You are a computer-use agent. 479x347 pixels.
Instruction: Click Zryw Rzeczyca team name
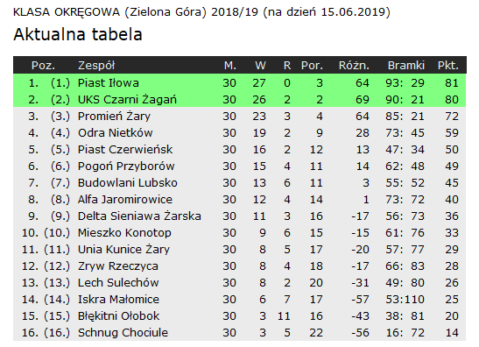(x=118, y=266)
